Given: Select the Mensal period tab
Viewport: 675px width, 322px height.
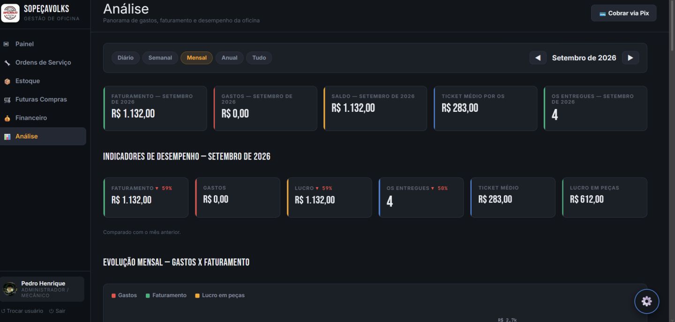Looking at the screenshot, I should pyautogui.click(x=197, y=58).
